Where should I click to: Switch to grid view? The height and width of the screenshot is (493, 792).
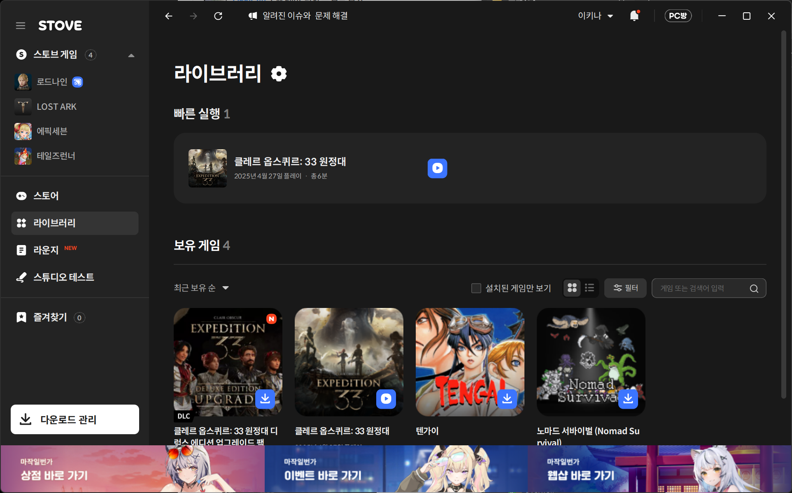click(x=572, y=288)
